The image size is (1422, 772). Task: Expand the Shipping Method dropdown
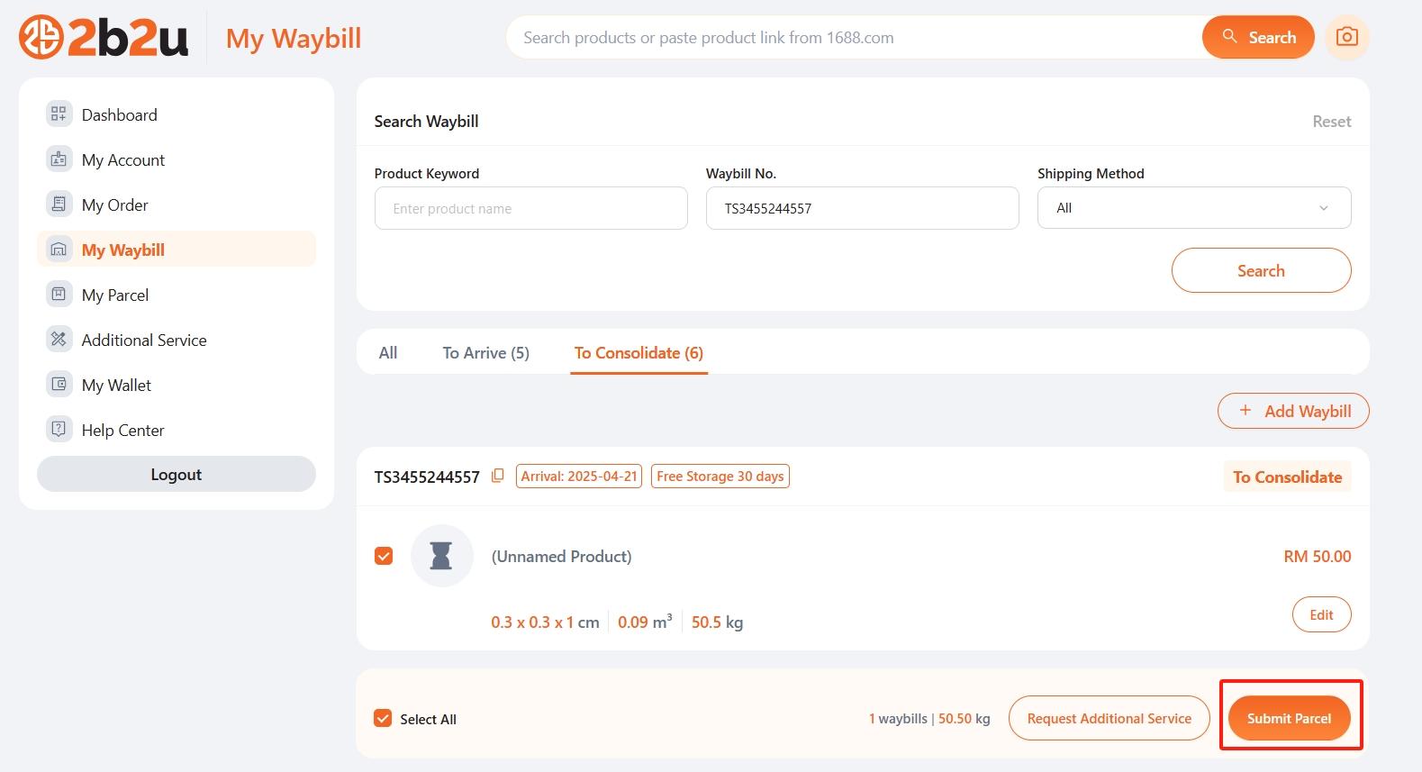pos(1193,208)
